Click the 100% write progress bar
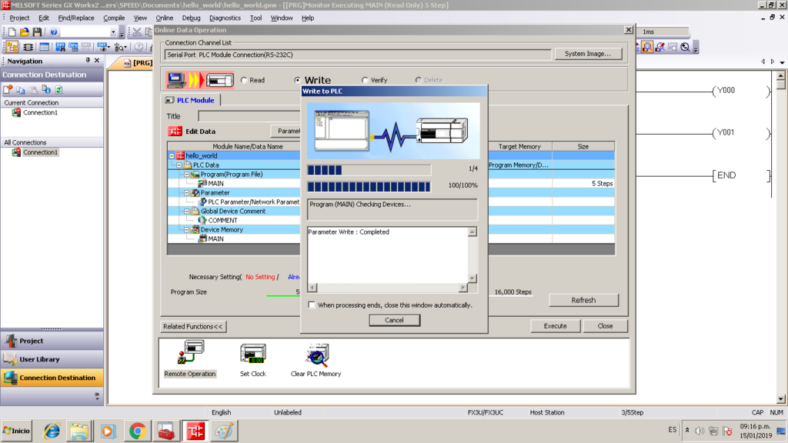 (x=369, y=187)
